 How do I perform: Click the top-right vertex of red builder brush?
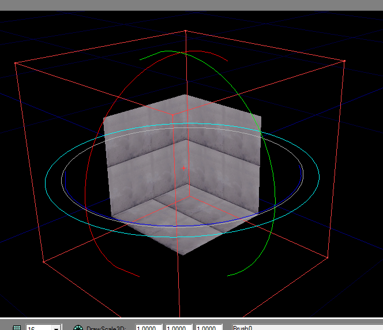344,61
